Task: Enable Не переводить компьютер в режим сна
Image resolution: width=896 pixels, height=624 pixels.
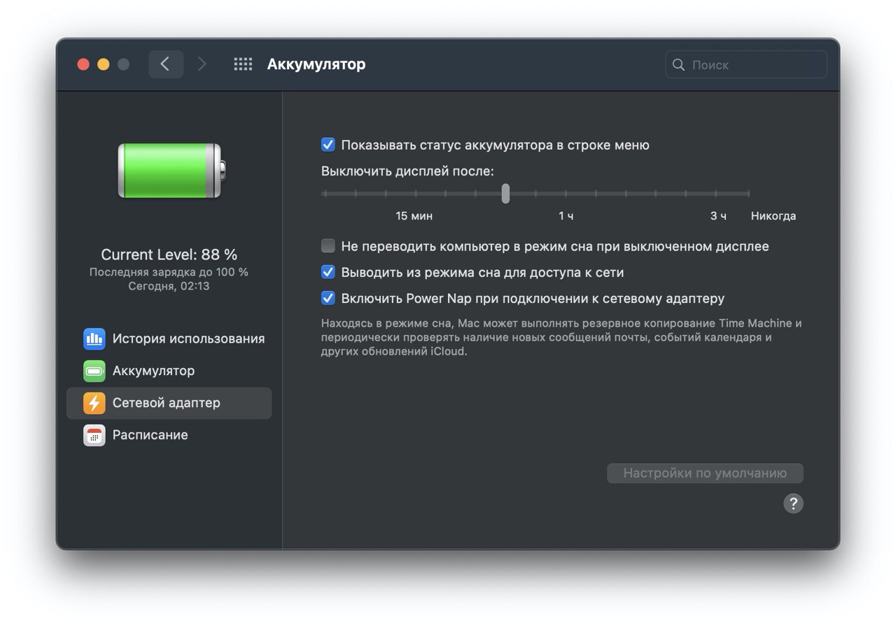Action: pyautogui.click(x=328, y=246)
